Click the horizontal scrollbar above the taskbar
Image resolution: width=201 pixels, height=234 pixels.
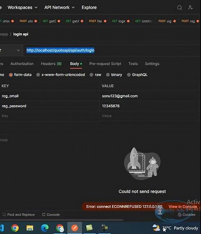(62, 220)
